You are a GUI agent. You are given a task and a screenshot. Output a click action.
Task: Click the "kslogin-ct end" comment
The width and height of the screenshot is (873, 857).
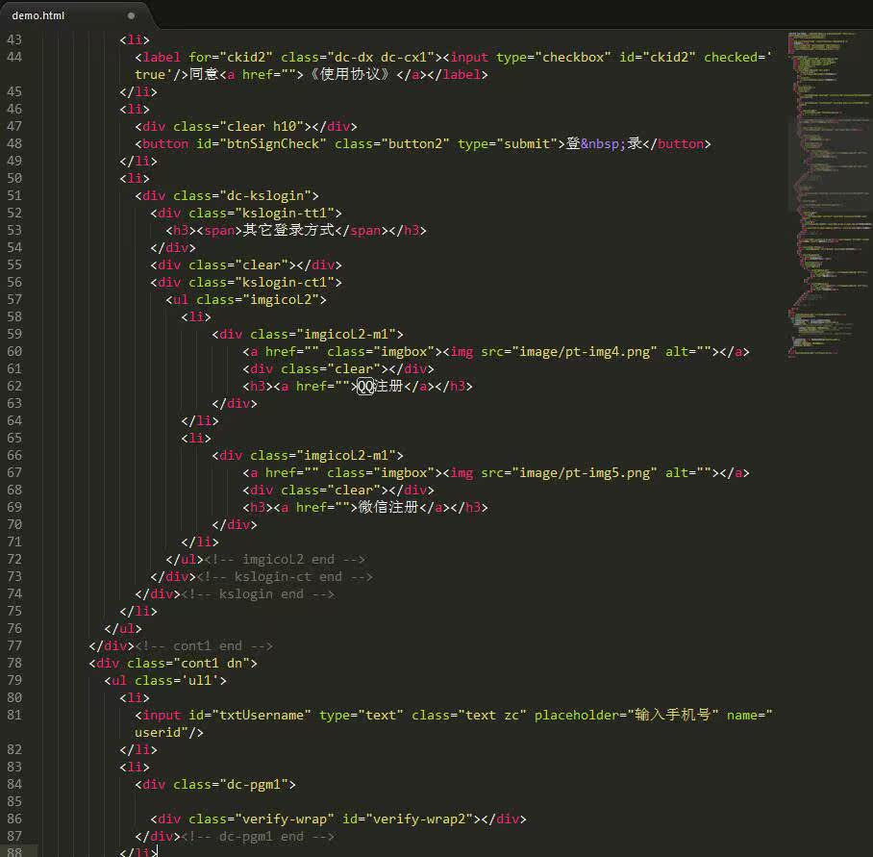pos(285,576)
